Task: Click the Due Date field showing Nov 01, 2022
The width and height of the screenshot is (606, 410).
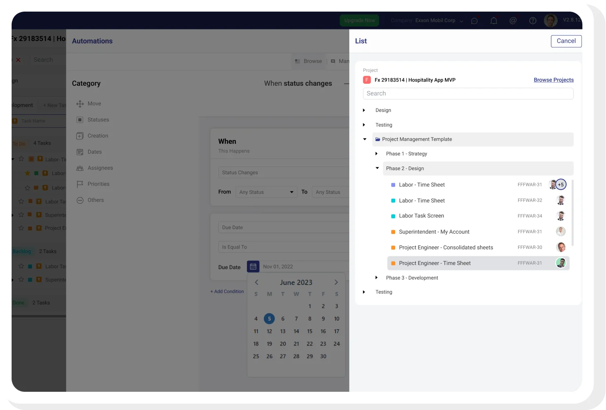Action: point(304,267)
